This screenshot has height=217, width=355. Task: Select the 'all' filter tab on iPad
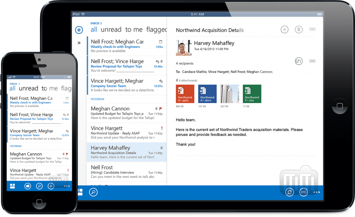(94, 29)
